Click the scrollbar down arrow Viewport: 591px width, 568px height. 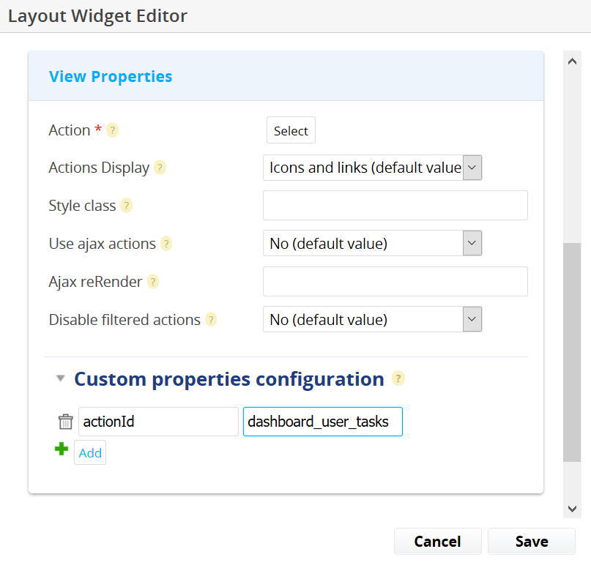pos(572,509)
